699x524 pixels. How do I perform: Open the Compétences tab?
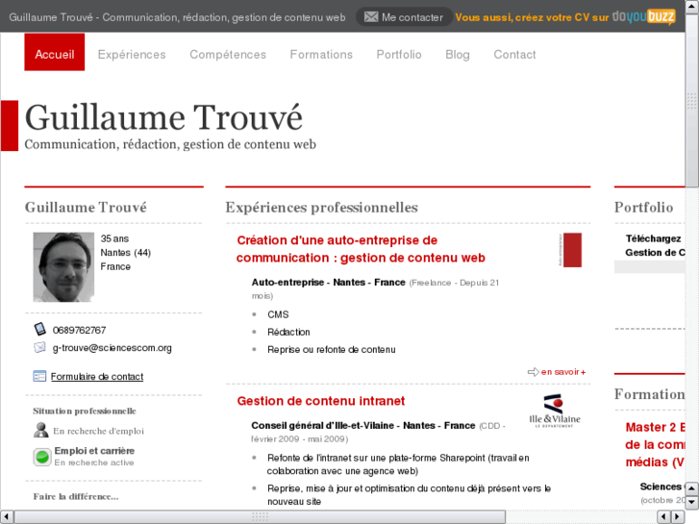click(228, 55)
